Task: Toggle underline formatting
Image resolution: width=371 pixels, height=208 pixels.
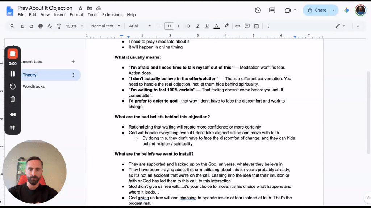Action: (207, 26)
